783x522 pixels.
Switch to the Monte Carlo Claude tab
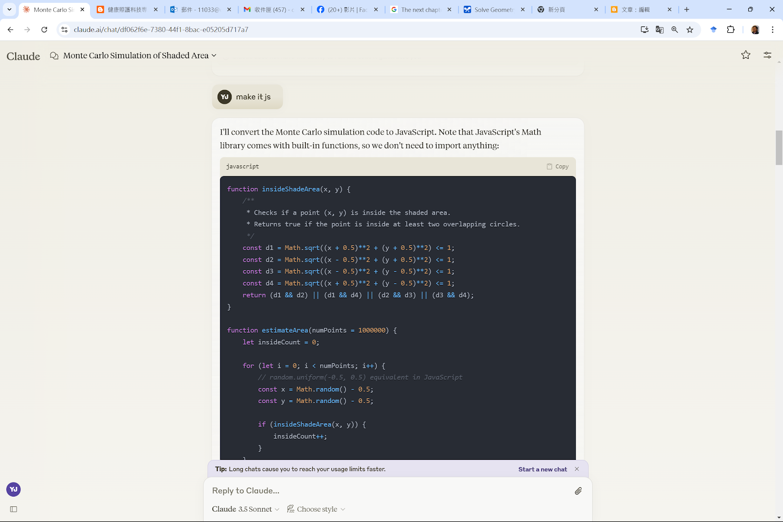coord(54,9)
